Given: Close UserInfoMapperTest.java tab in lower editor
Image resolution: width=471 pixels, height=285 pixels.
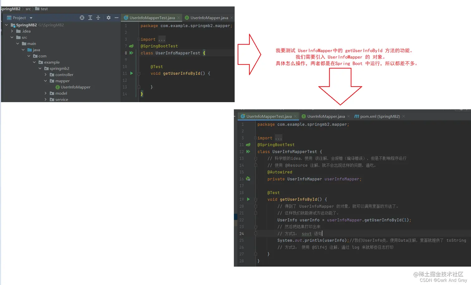Looking at the screenshot, I should tap(295, 116).
